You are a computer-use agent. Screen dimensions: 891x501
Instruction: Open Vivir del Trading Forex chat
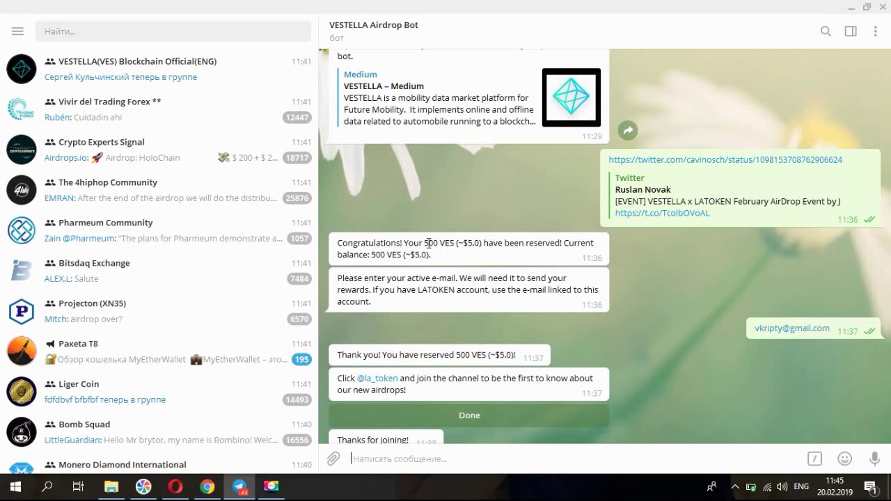(159, 109)
